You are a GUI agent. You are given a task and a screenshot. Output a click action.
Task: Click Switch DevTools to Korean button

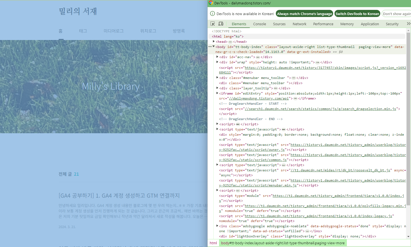click(x=357, y=14)
